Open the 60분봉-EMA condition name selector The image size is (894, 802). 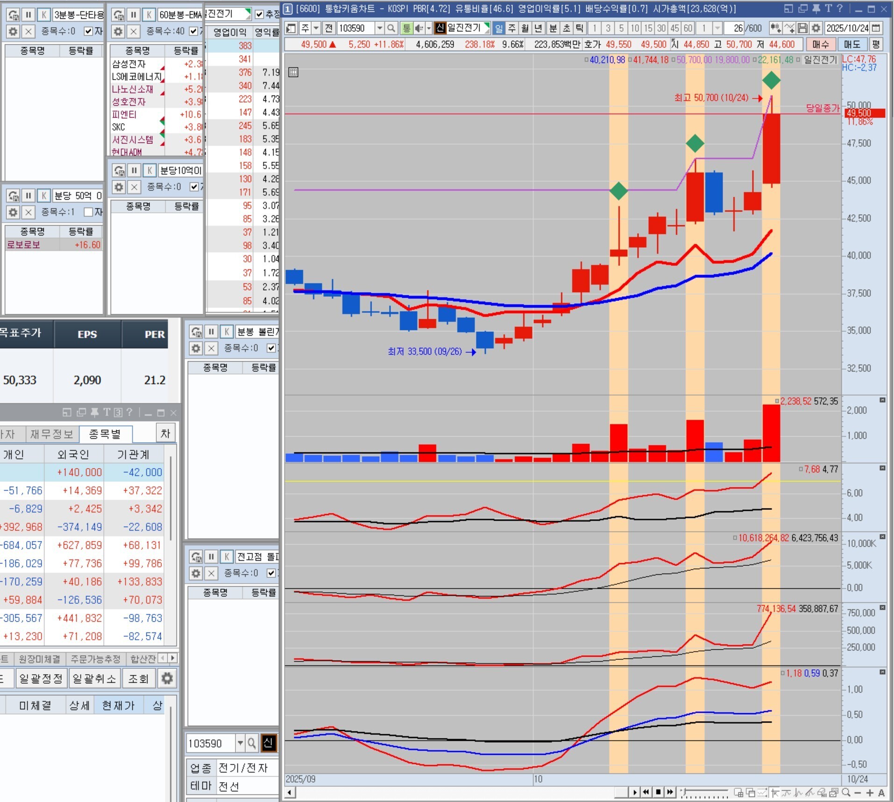(x=180, y=15)
